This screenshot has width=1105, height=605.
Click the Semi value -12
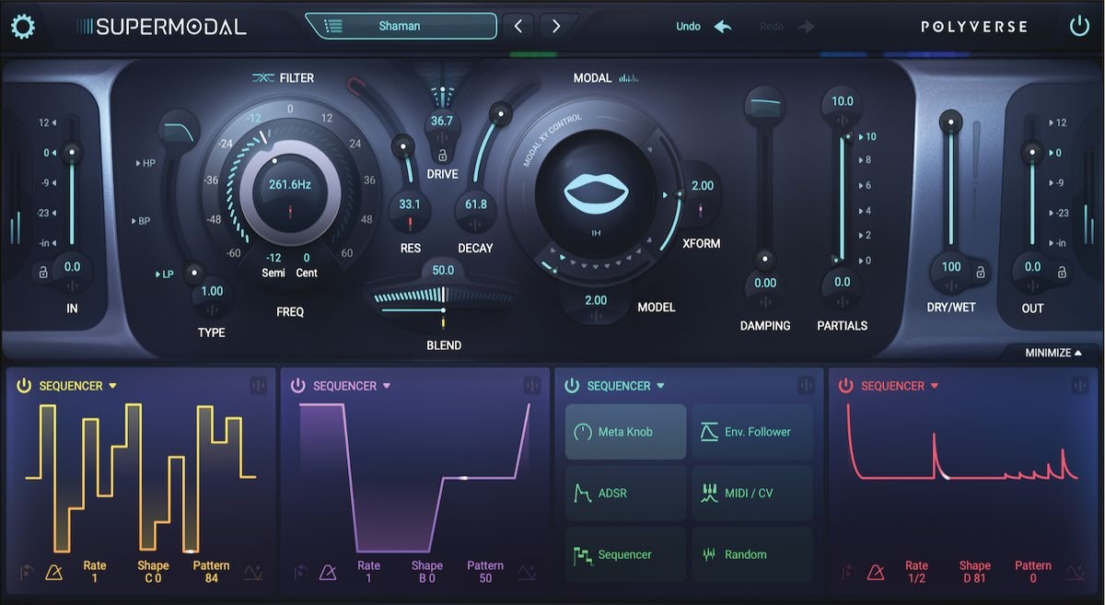[273, 258]
